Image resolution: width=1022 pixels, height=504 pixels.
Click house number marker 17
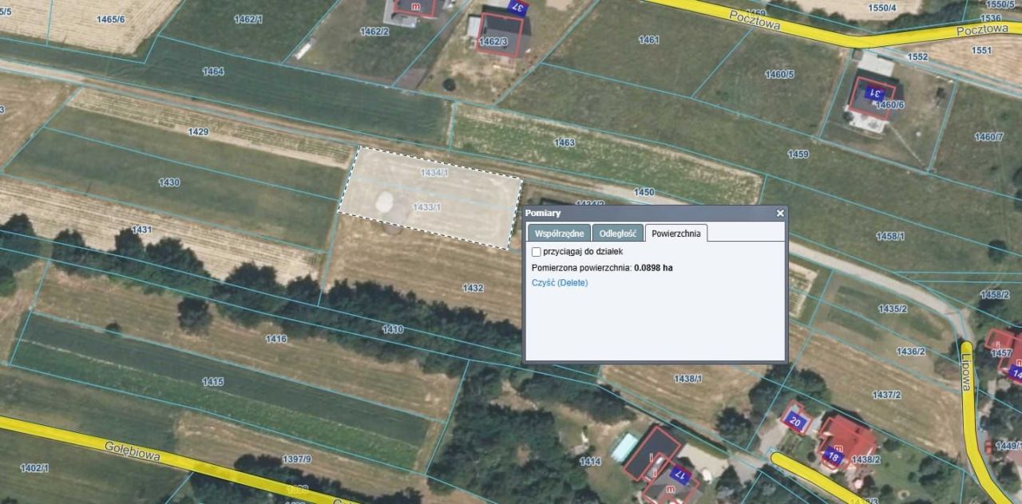click(679, 474)
